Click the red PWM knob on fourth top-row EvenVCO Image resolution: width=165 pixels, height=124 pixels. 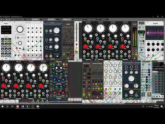tap(122, 47)
